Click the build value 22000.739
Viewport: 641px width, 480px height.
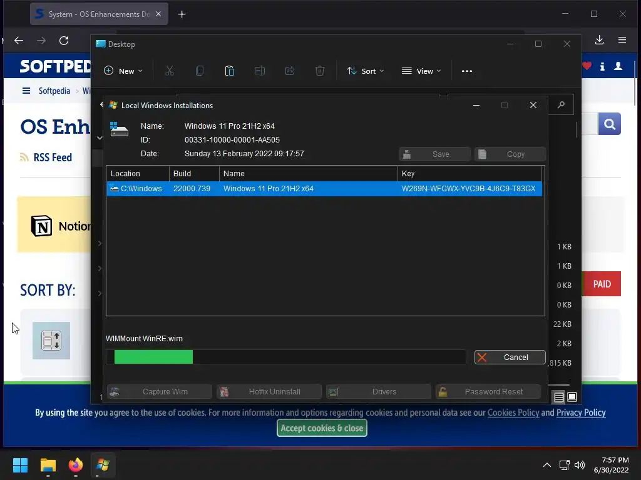[x=192, y=189]
